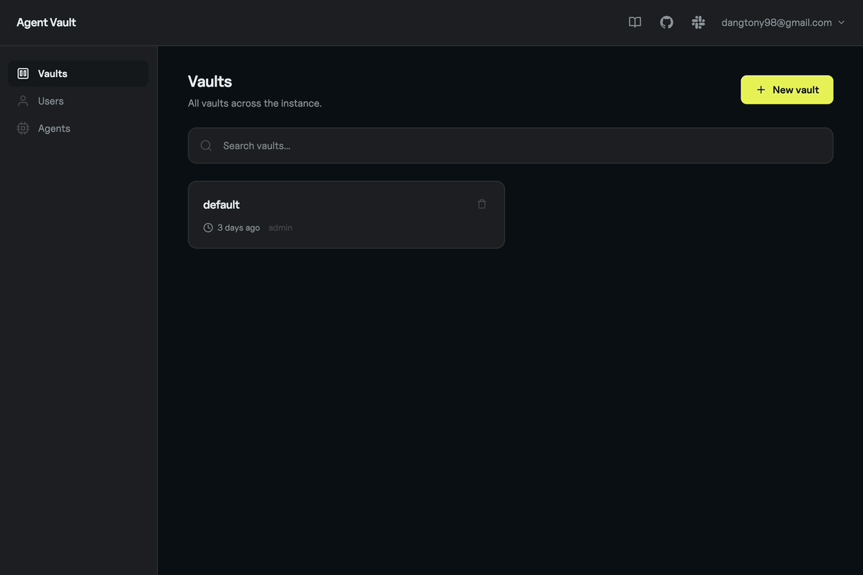Open the GitHub repository icon
The image size is (863, 575).
[x=666, y=22]
